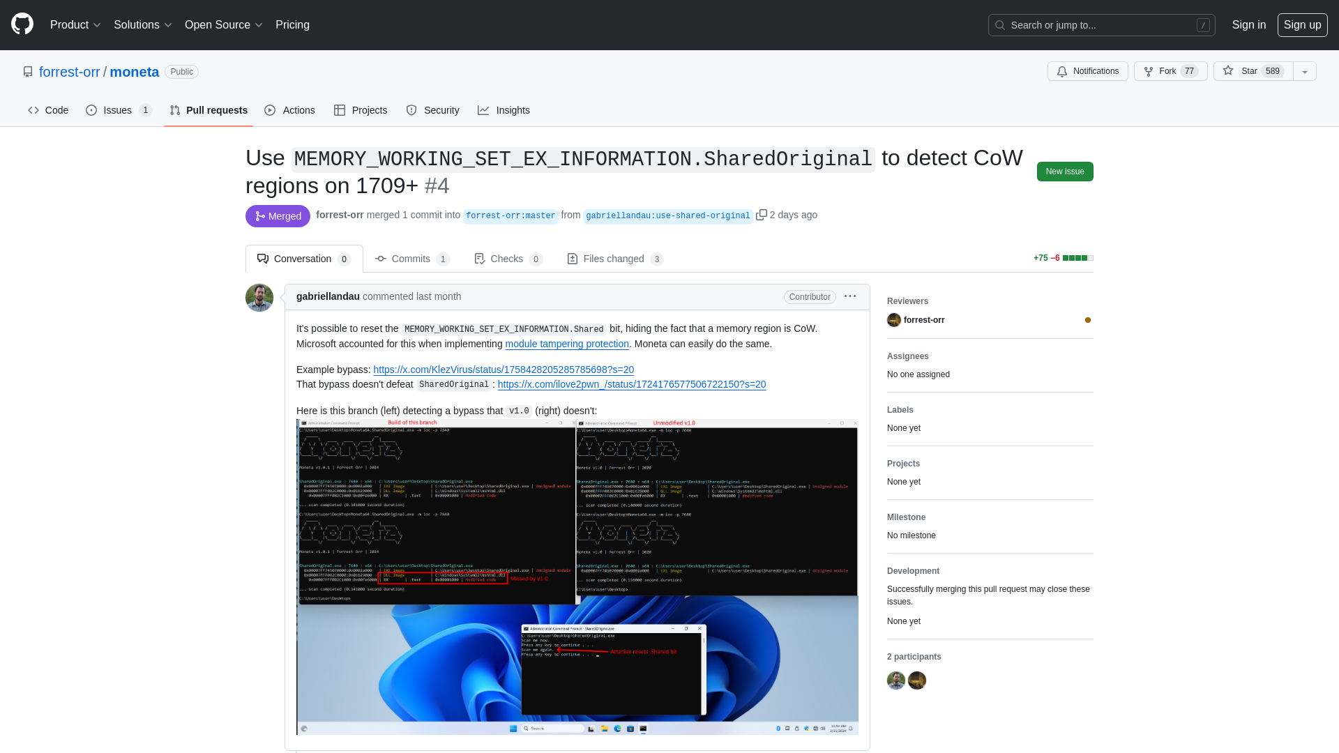Click second participant avatar
This screenshot has width=1339, height=753.
tap(917, 680)
